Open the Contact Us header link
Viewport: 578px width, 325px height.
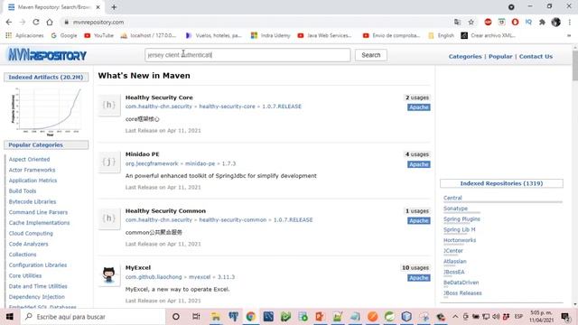(x=536, y=56)
